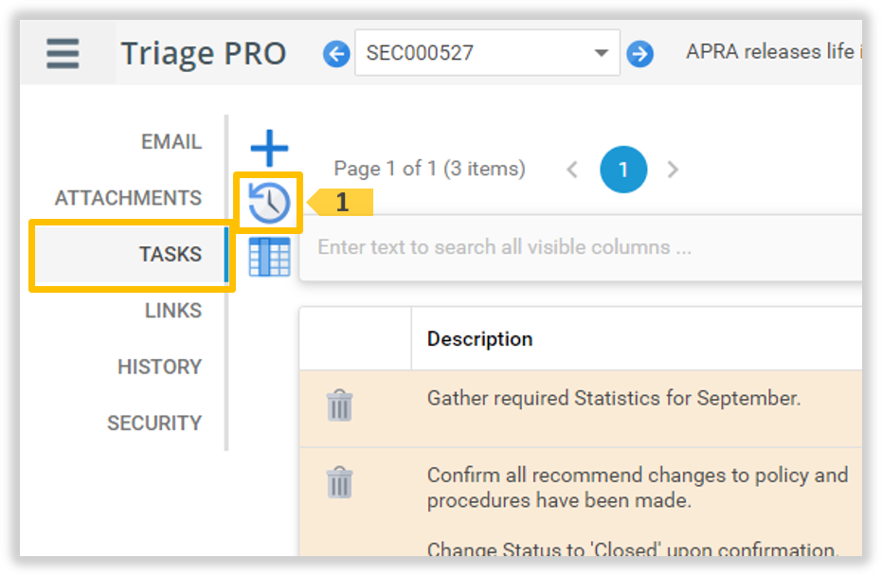Click the next record blue arrow

click(x=640, y=54)
